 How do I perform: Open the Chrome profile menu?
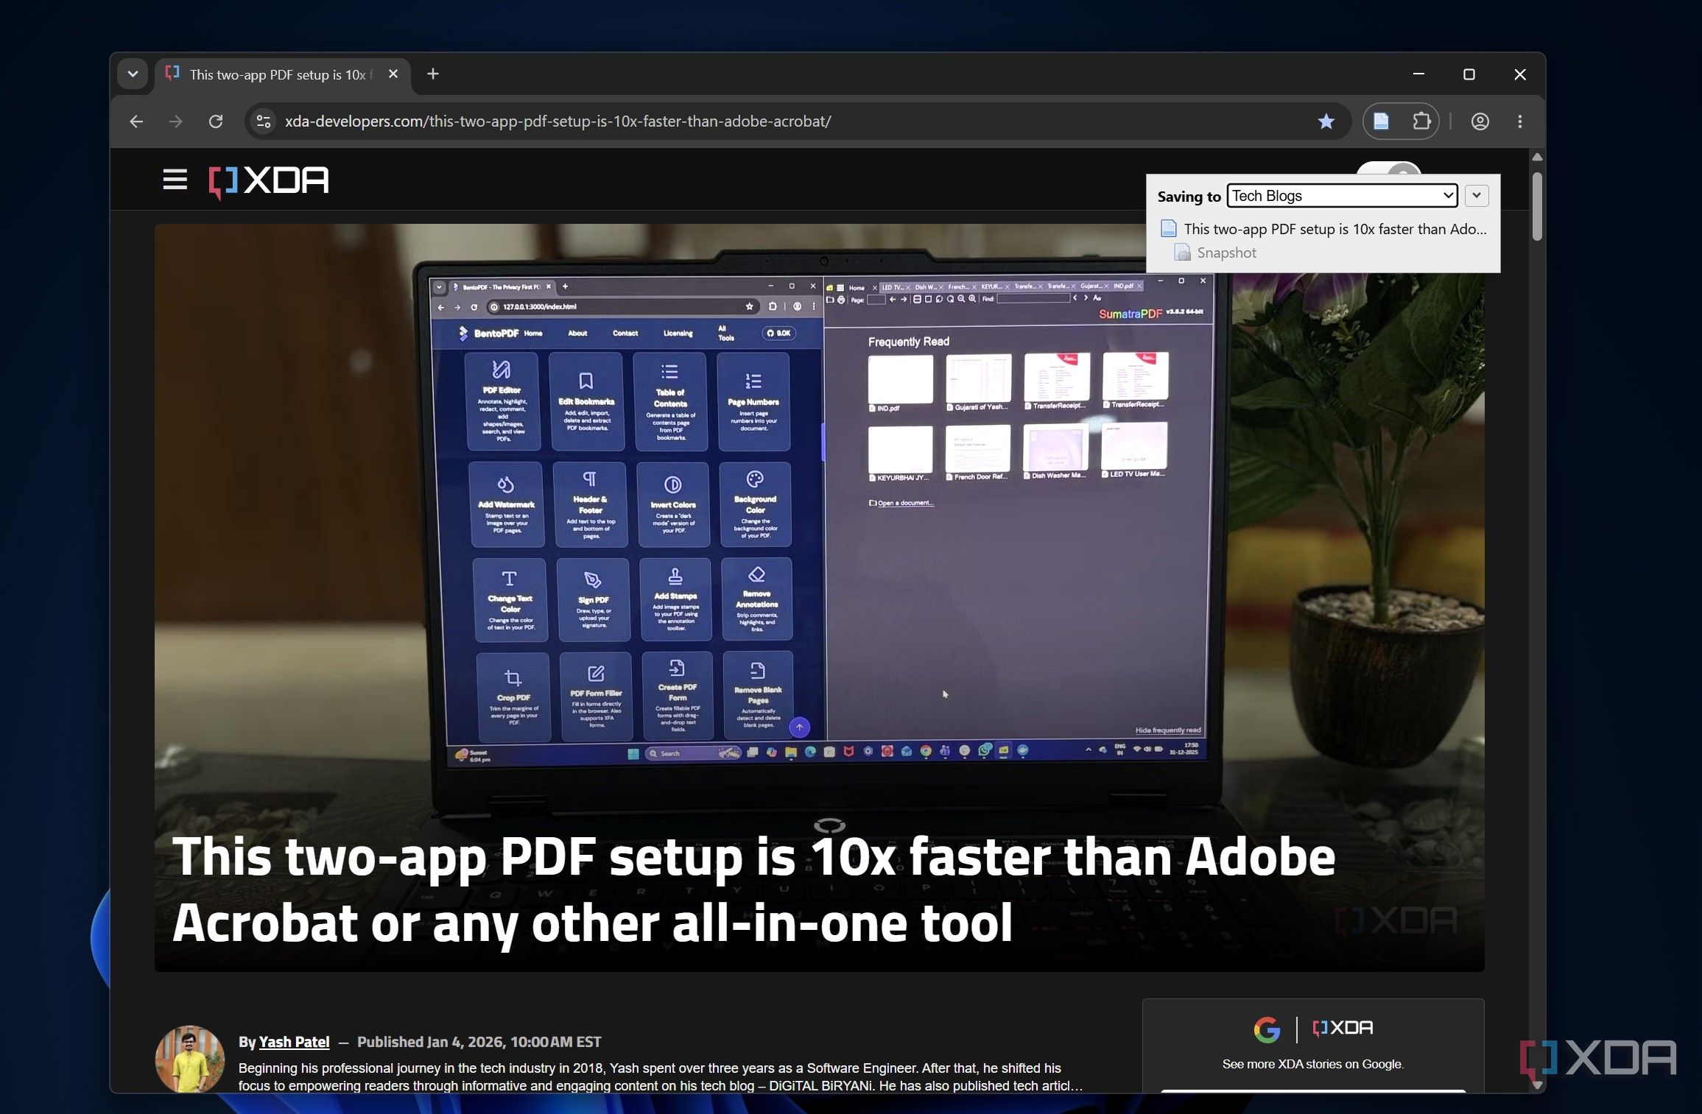[1480, 121]
